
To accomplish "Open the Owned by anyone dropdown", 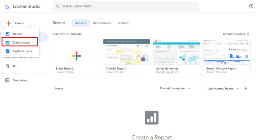I will tap(175, 88).
